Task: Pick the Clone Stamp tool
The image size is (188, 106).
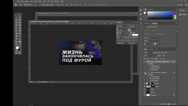Action: point(20,28)
